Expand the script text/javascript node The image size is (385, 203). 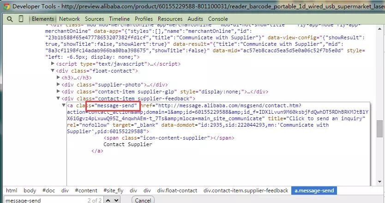tap(53, 63)
